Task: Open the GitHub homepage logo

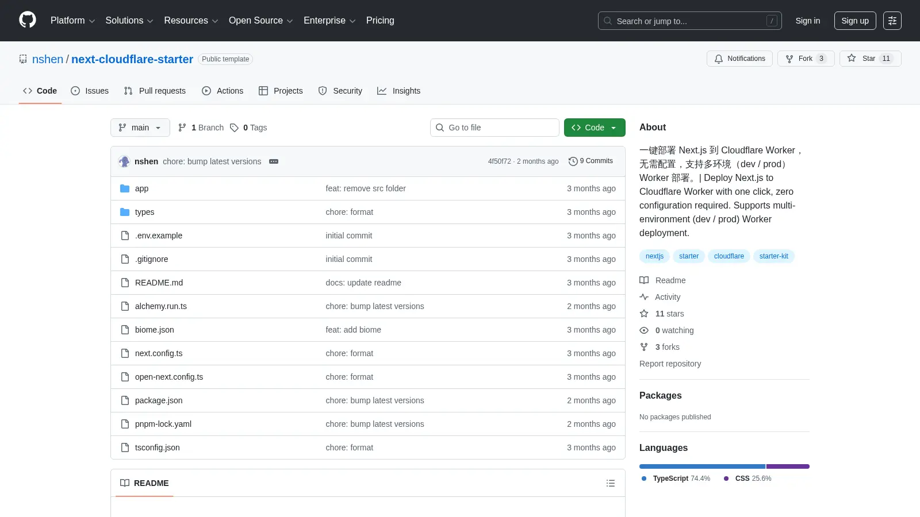Action: click(x=28, y=20)
